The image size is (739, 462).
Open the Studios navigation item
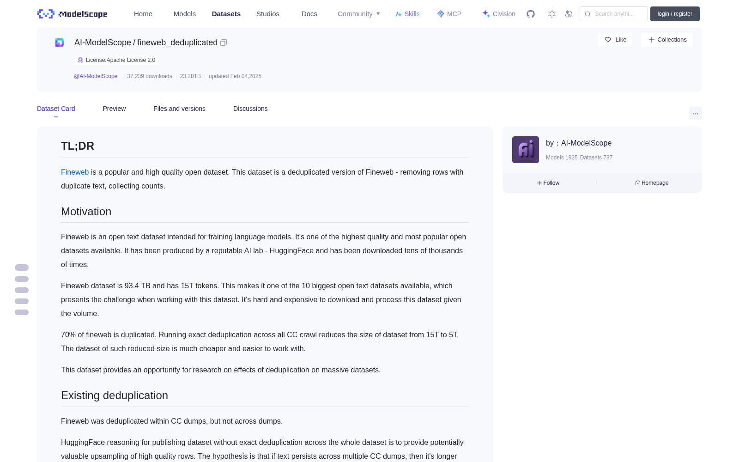point(268,14)
